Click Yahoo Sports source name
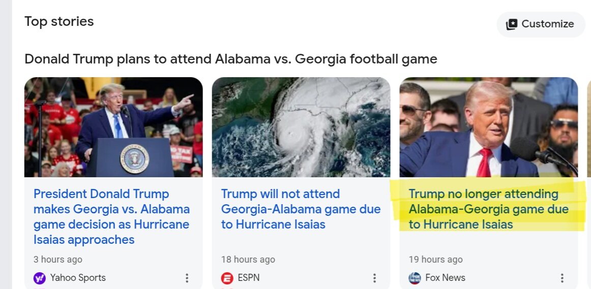Viewport: 591px width, 289px height. (78, 278)
